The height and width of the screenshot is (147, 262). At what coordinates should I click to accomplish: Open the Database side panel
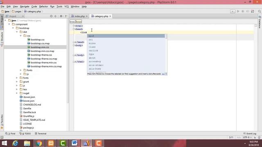click(260, 22)
